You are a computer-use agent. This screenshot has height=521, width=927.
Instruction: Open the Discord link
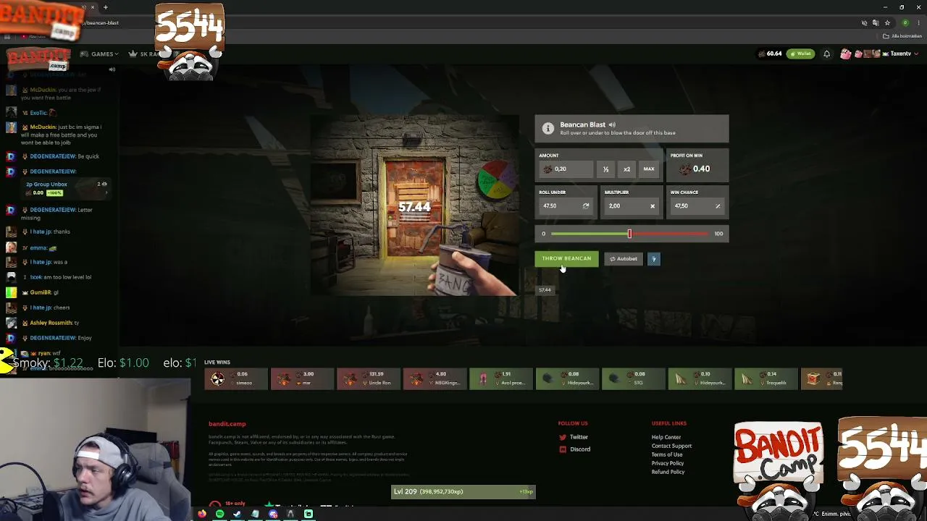click(580, 449)
